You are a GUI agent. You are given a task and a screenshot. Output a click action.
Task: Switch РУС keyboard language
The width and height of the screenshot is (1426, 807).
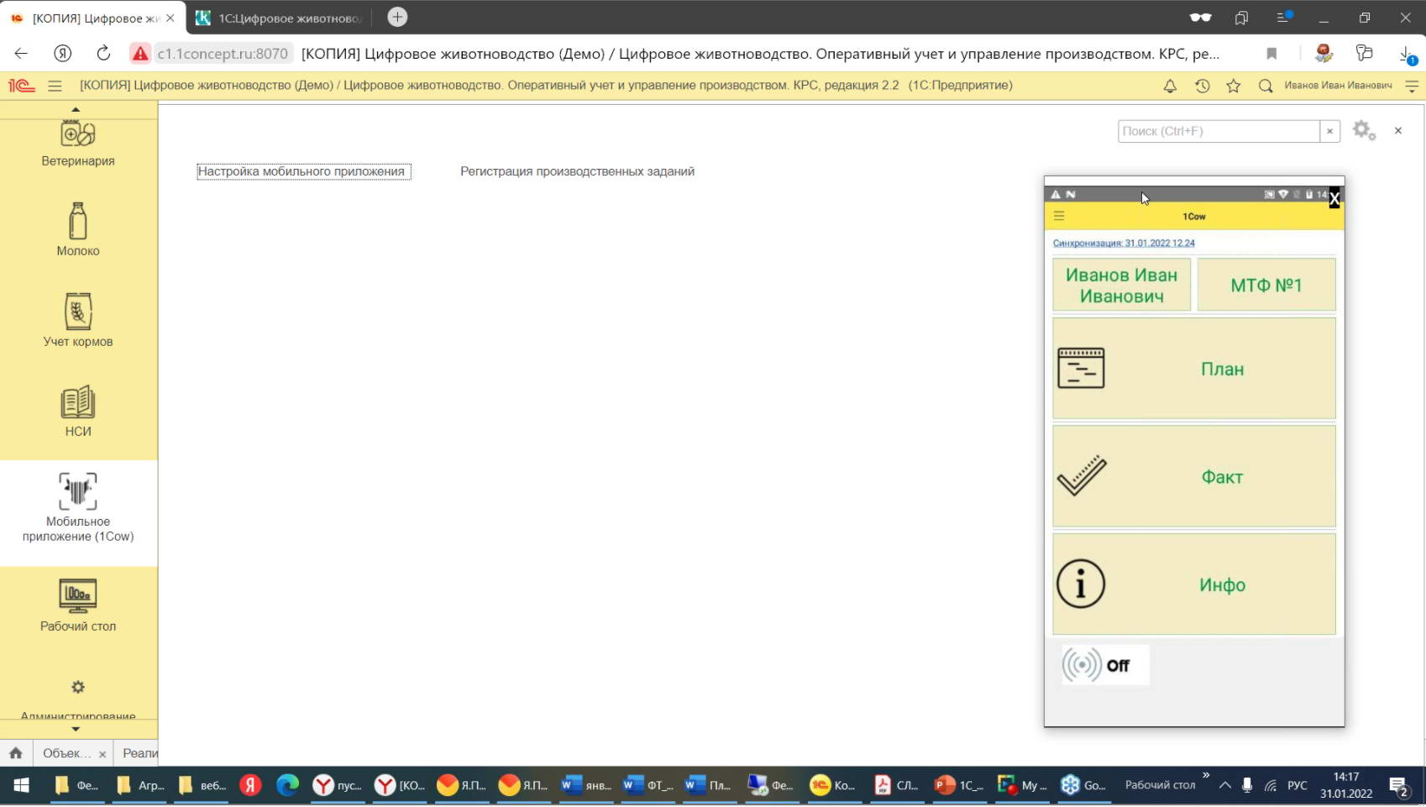coord(1298,785)
